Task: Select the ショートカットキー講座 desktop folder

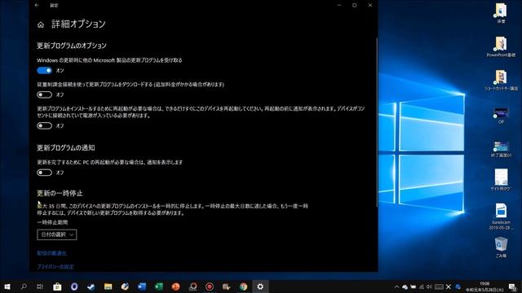Action: click(501, 81)
